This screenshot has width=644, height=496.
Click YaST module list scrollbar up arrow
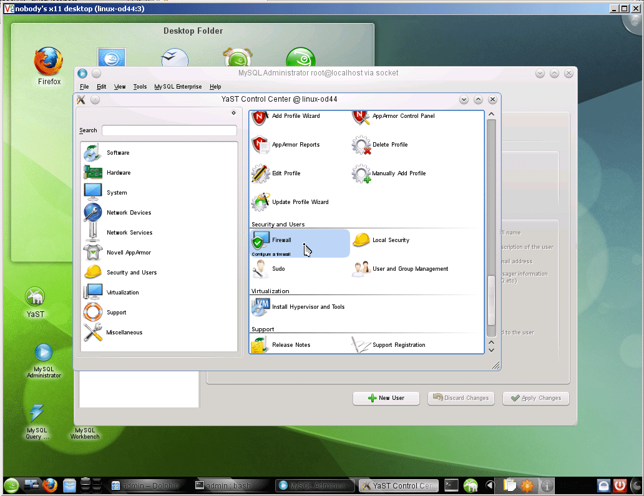click(x=491, y=114)
